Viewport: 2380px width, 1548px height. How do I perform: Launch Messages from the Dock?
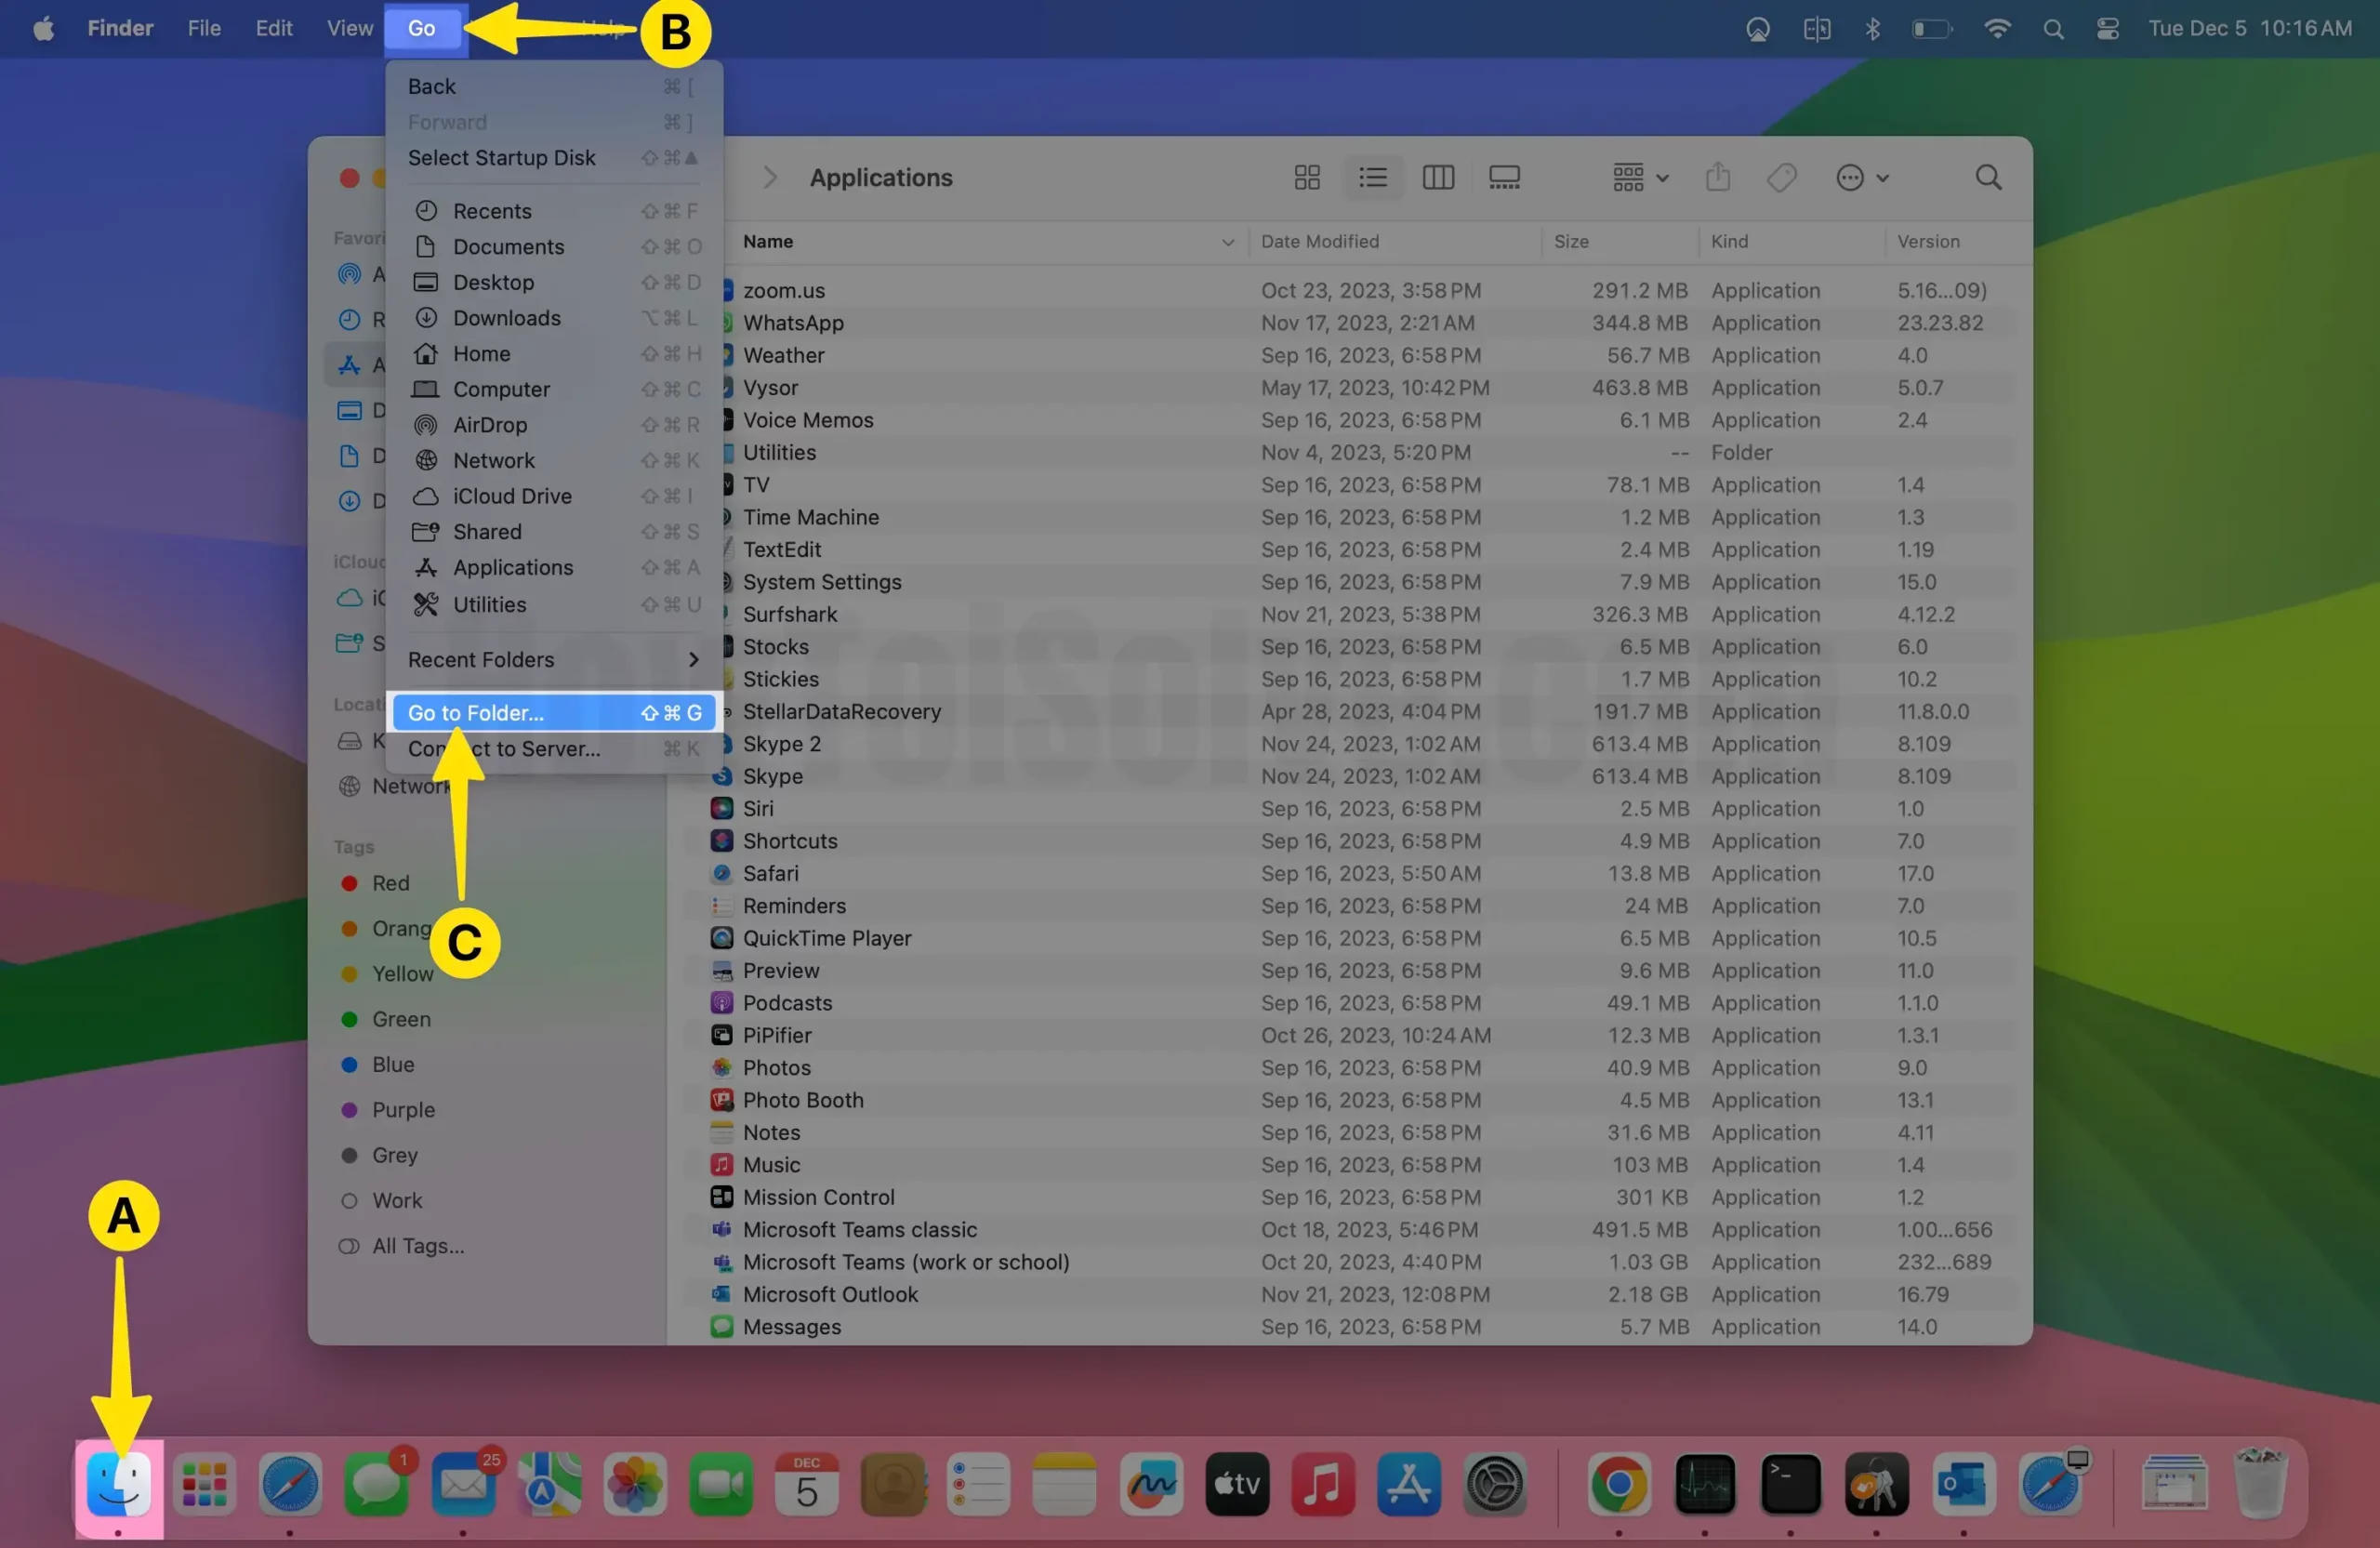[377, 1484]
